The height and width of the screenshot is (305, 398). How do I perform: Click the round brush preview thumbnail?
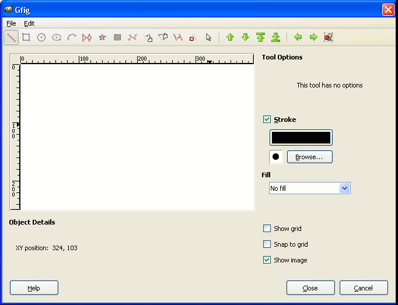click(x=275, y=157)
